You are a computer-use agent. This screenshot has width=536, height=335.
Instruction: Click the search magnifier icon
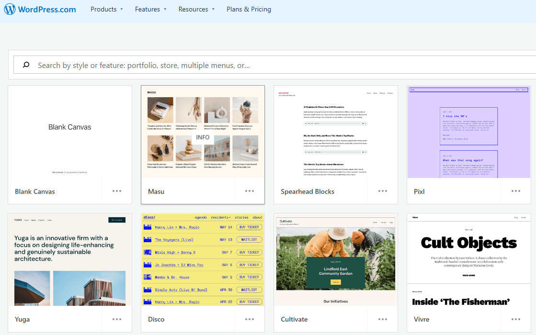26,65
